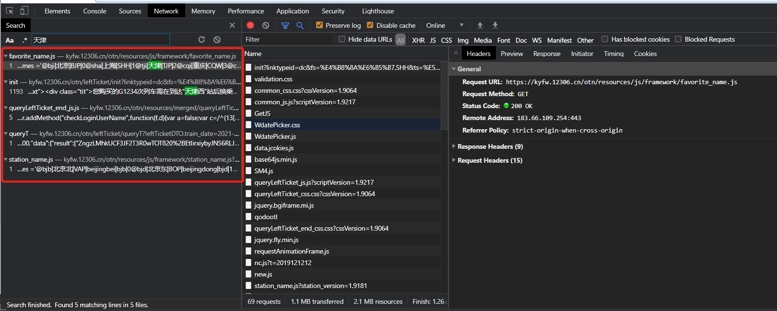This screenshot has height=311, width=777.
Task: Switch to the Console tab
Action: click(x=94, y=11)
